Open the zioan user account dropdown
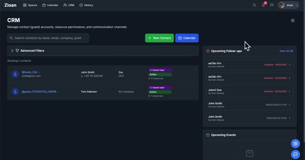305x160 pixels. 288,5
